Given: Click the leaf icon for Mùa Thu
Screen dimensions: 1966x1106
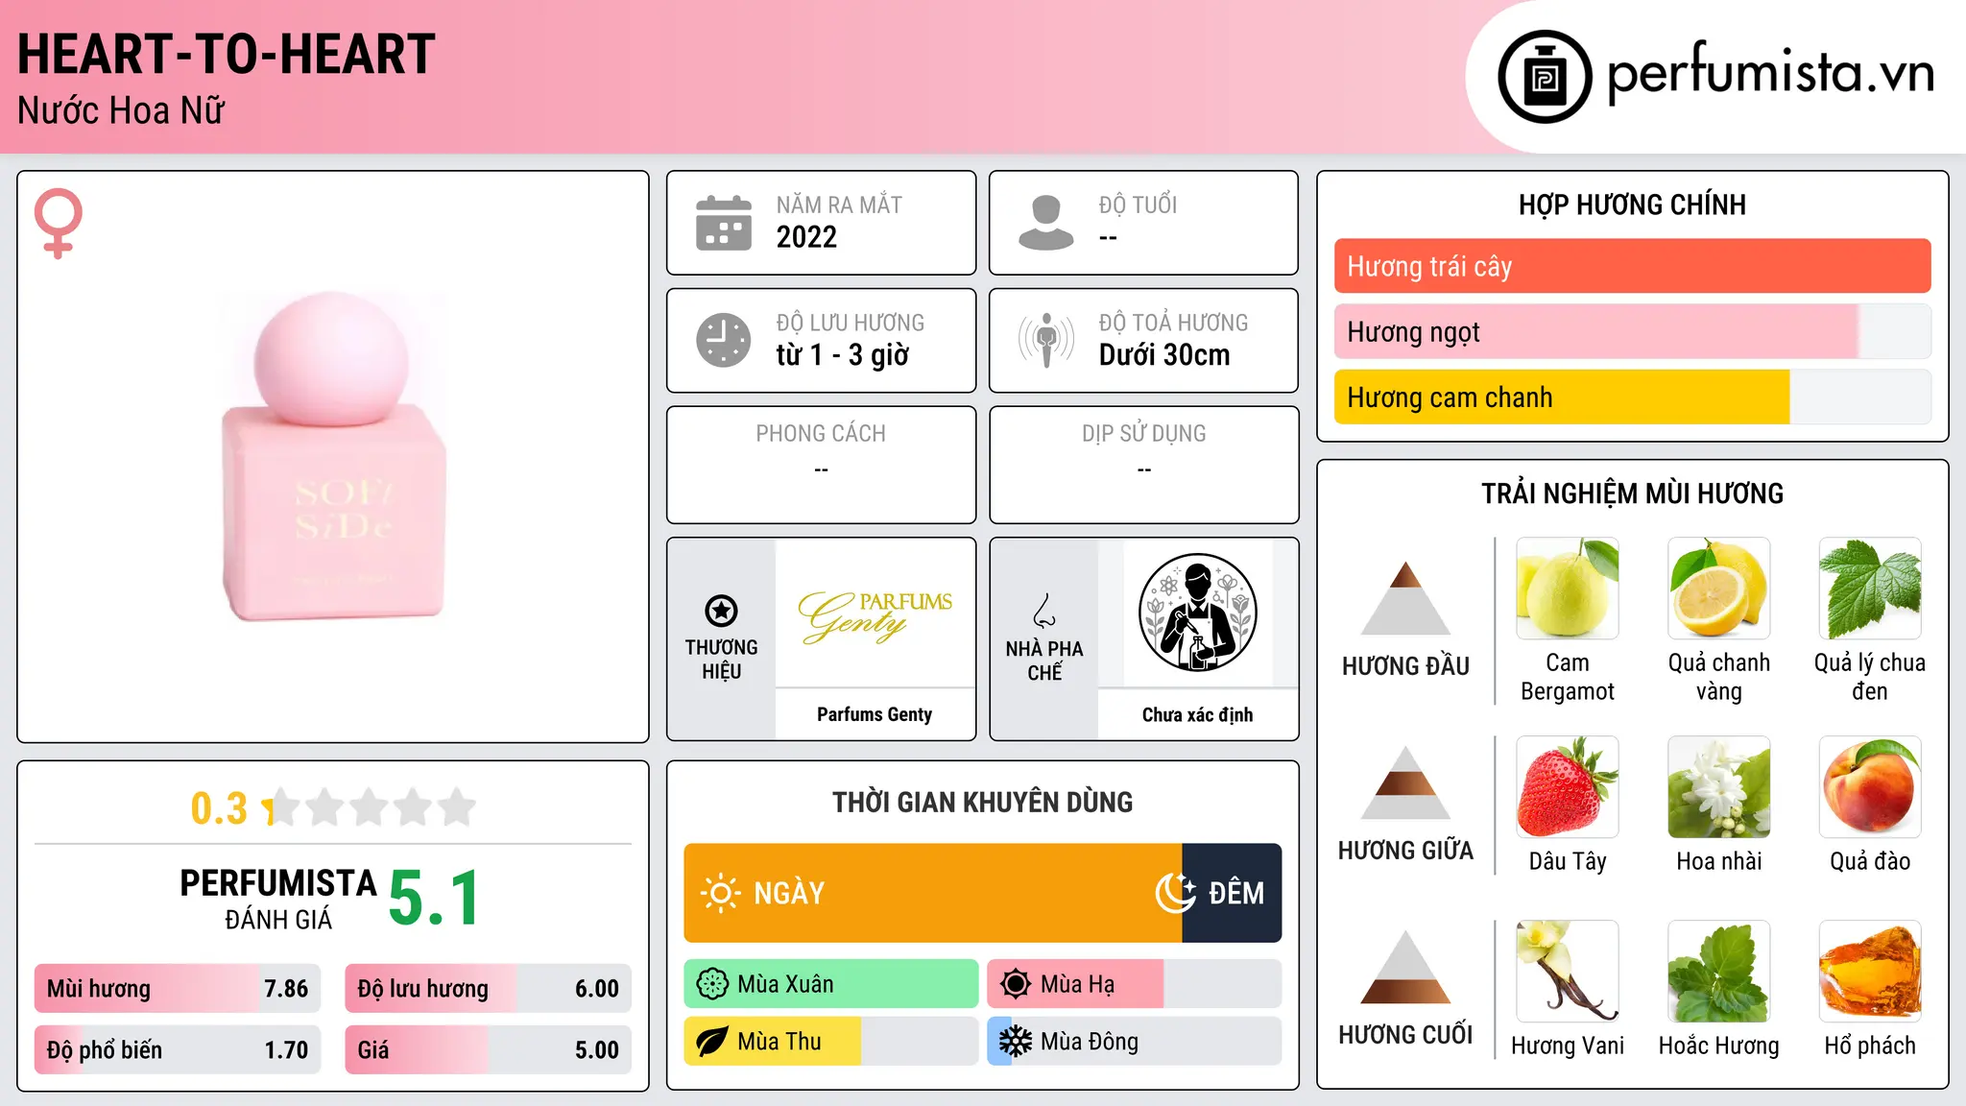Looking at the screenshot, I should pyautogui.click(x=712, y=1042).
